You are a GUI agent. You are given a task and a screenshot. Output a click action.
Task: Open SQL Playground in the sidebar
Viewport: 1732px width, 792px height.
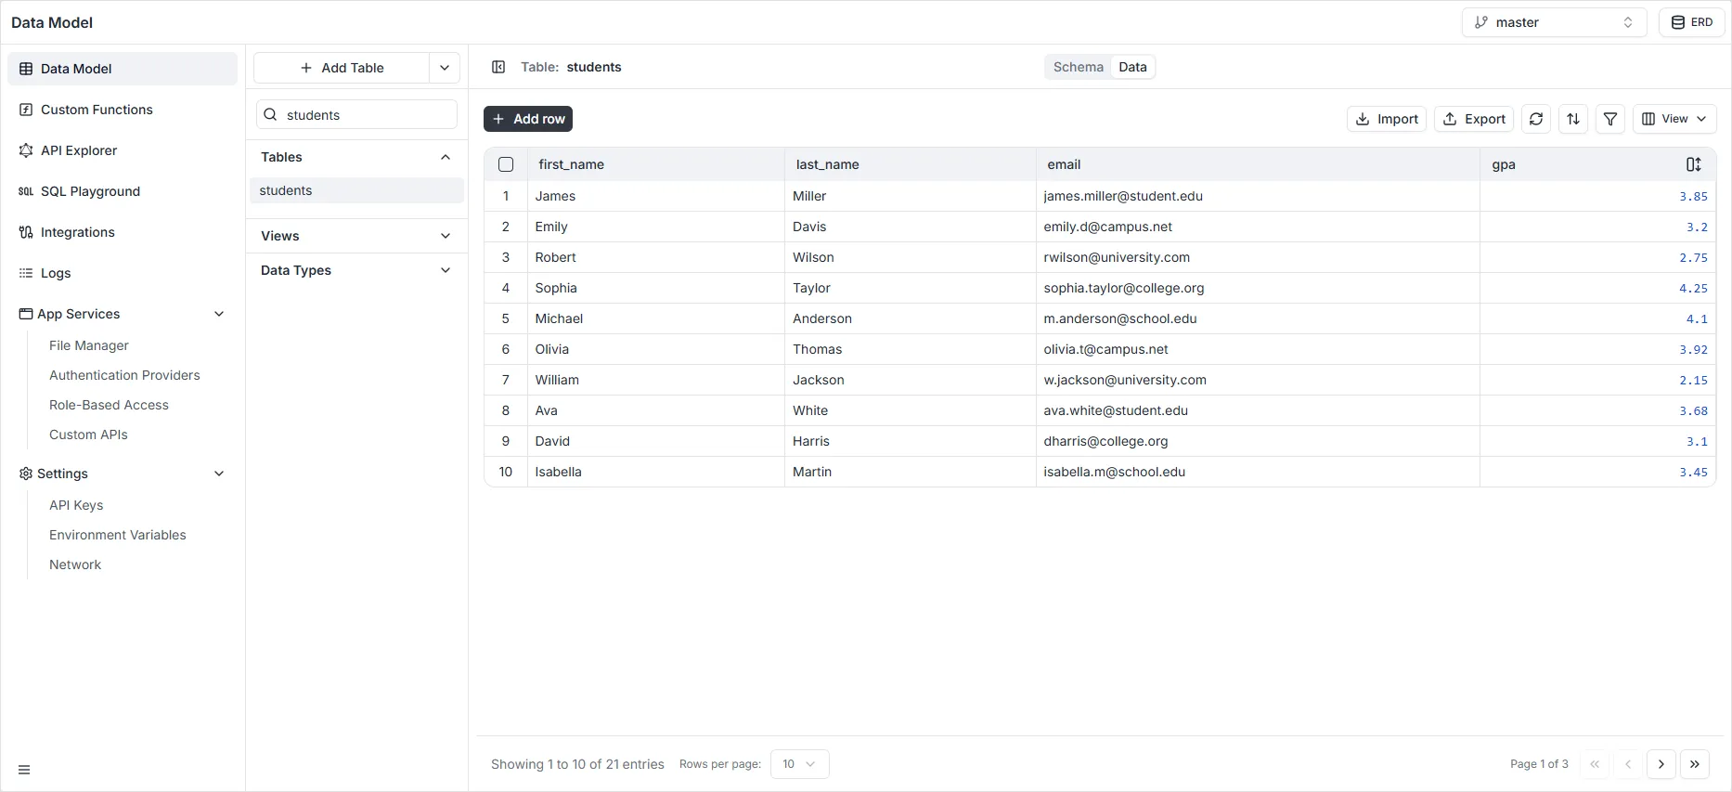click(x=90, y=191)
